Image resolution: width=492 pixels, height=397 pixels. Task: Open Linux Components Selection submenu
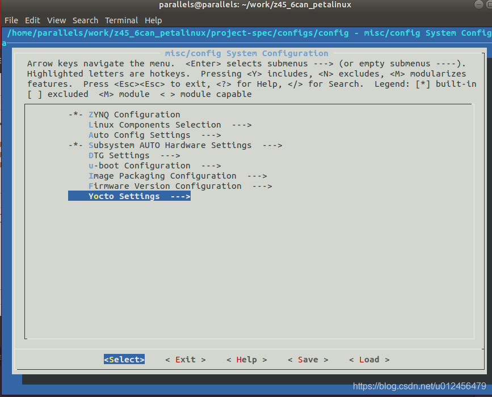(170, 125)
